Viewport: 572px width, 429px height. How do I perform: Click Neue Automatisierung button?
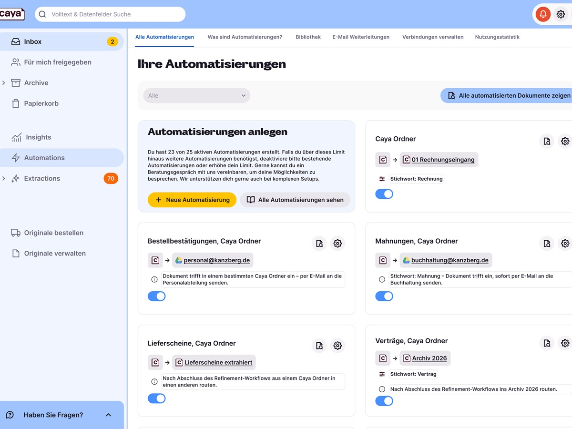pos(192,200)
